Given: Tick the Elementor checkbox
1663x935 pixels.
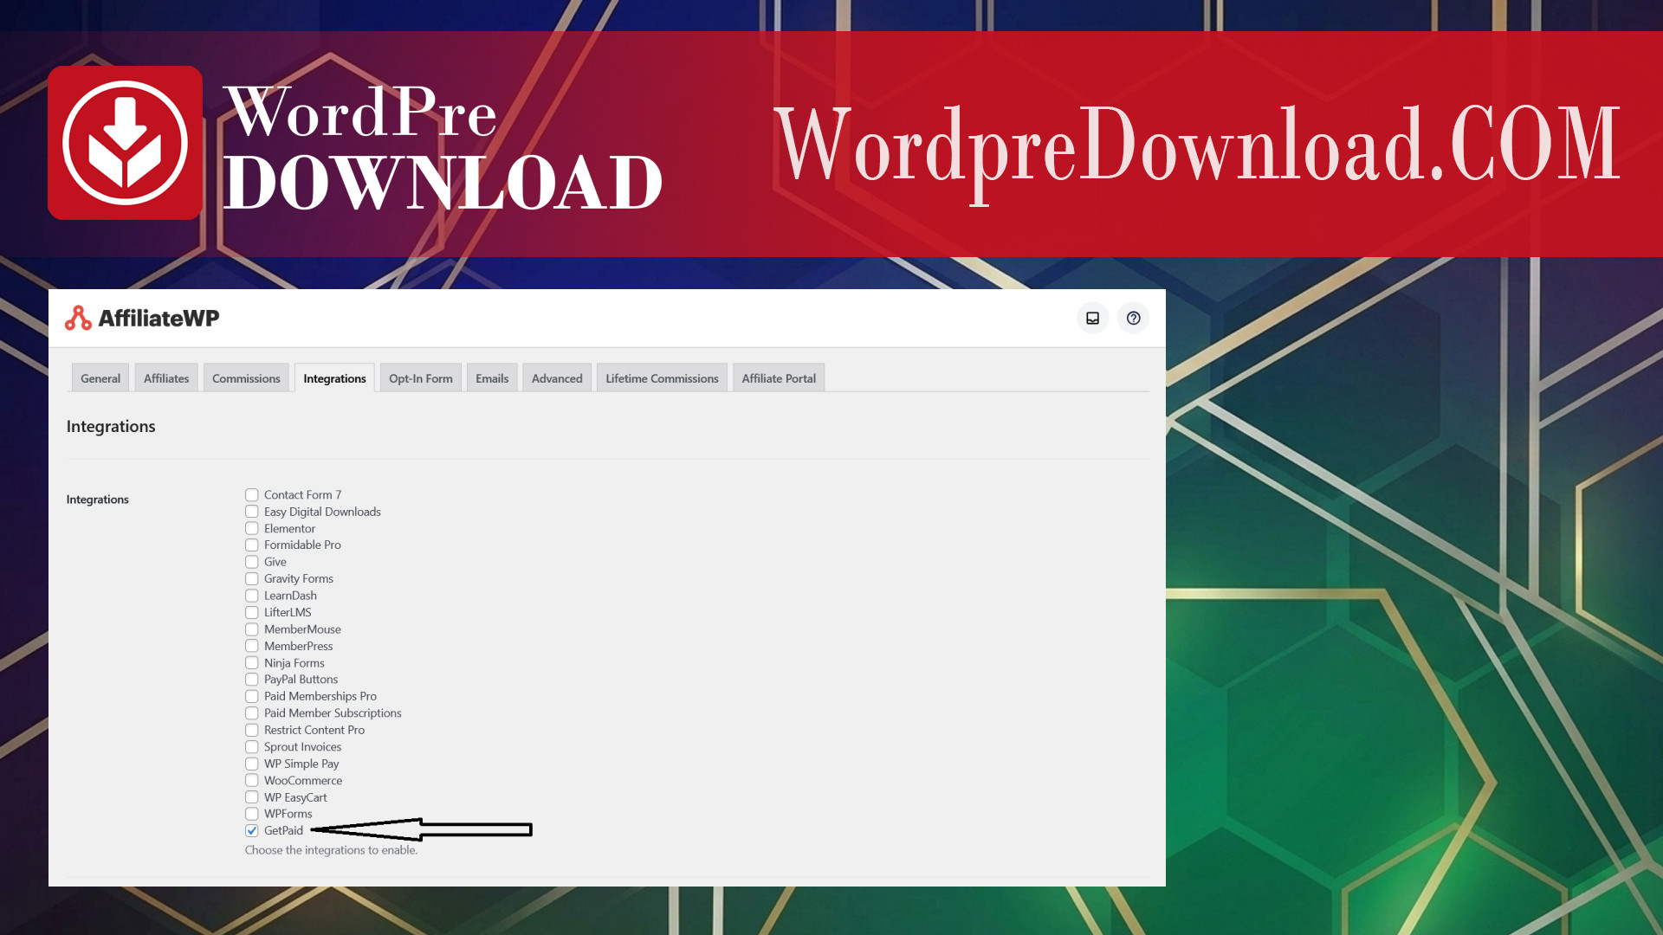Looking at the screenshot, I should (x=251, y=529).
